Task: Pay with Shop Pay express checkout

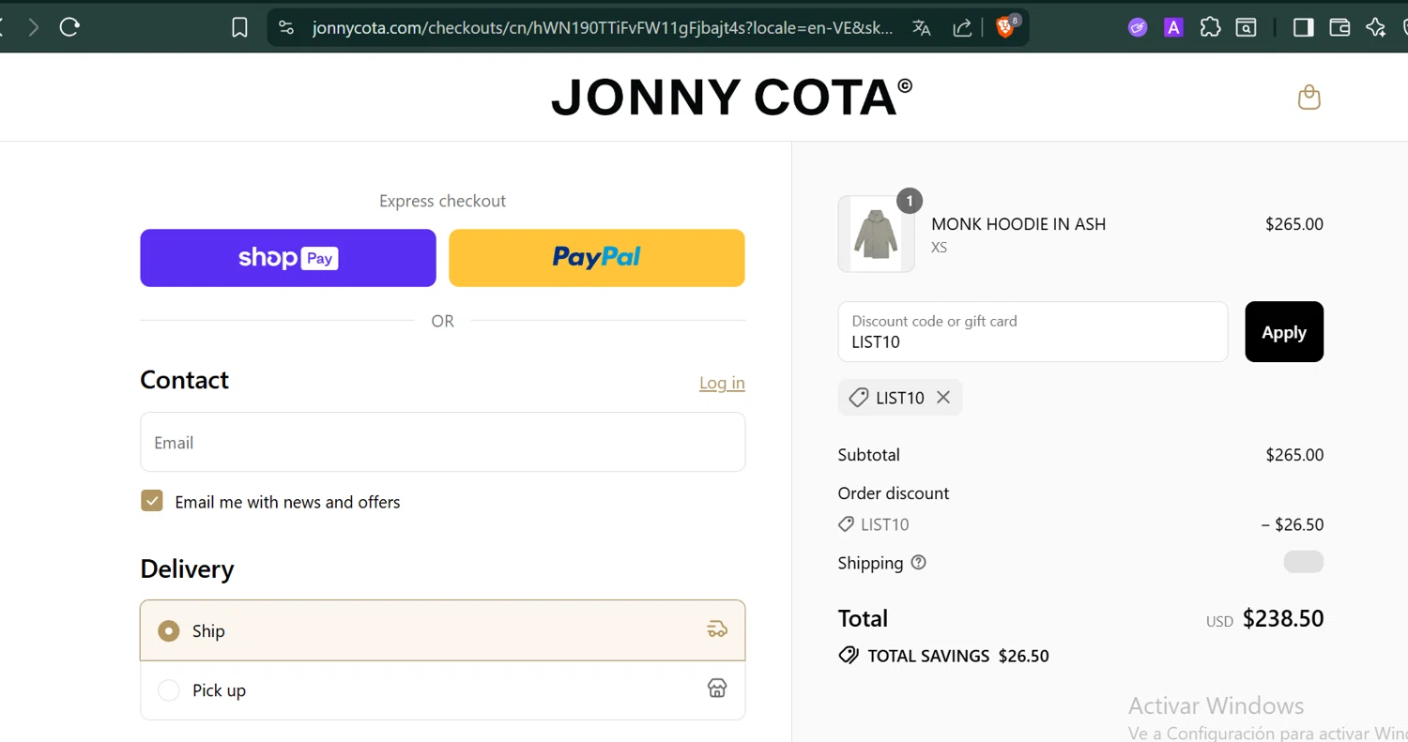Action: [288, 258]
